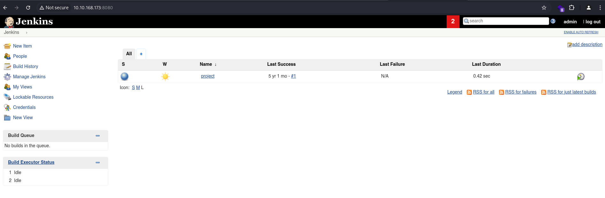This screenshot has height=198, width=605.
Task: Open the Legend link
Action: (455, 92)
